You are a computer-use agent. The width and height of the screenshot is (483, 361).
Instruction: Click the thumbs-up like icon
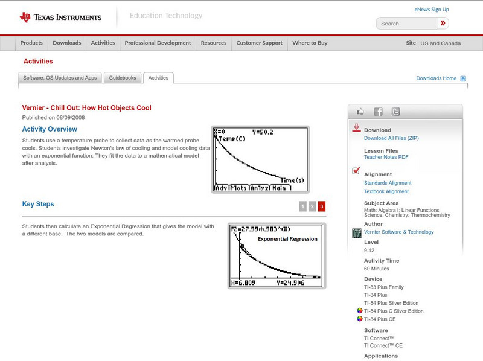point(360,112)
